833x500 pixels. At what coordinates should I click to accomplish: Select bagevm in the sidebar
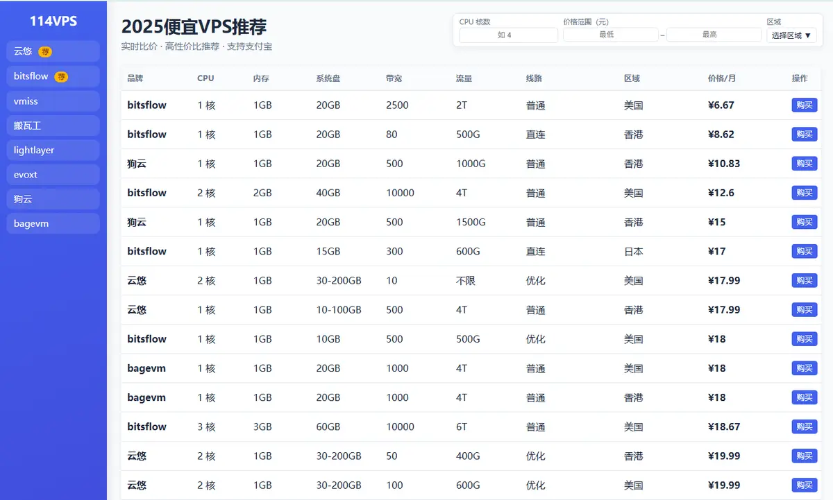click(x=53, y=223)
